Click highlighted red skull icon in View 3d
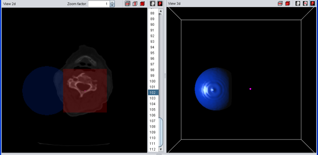 pyautogui.click(x=312, y=4)
